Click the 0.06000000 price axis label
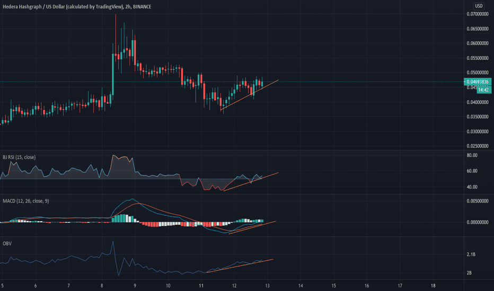494x291 pixels. [477, 43]
